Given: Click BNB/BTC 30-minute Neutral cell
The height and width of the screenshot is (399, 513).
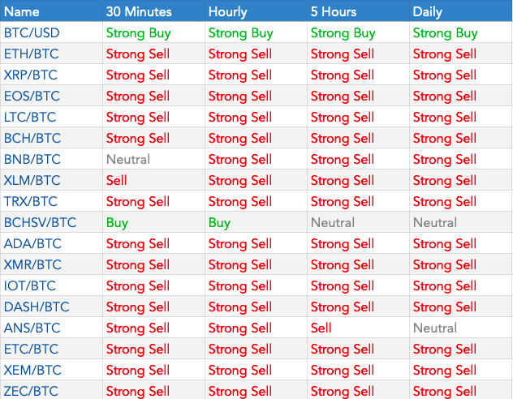Looking at the screenshot, I should (128, 160).
